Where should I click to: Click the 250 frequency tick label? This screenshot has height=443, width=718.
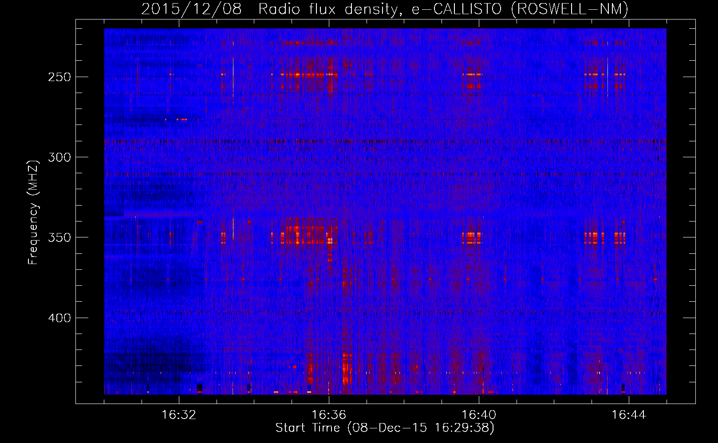(x=59, y=77)
